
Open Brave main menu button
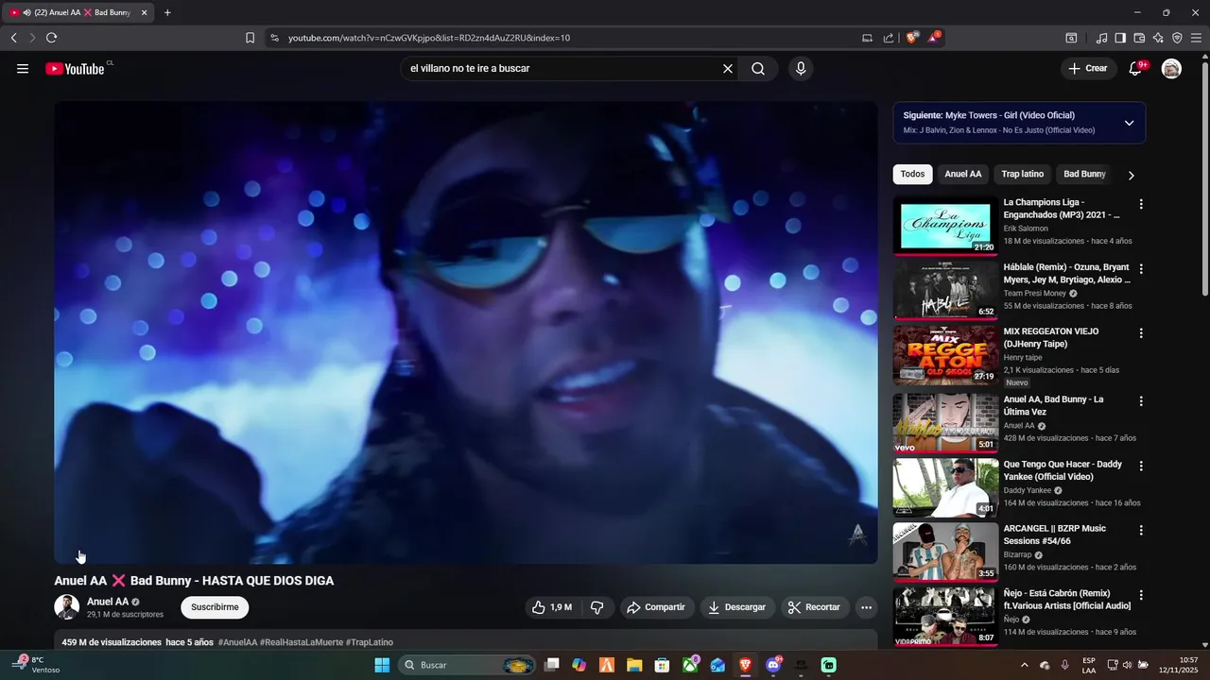[1197, 38]
